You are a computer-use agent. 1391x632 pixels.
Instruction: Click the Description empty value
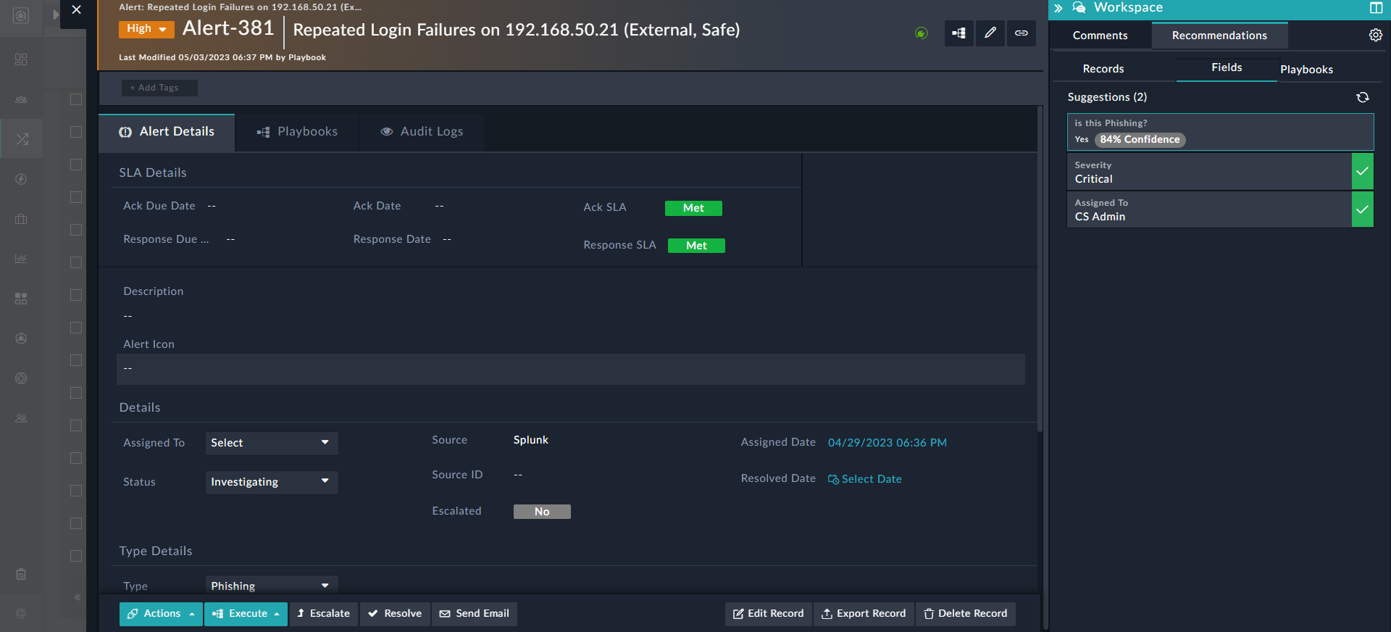coord(128,316)
